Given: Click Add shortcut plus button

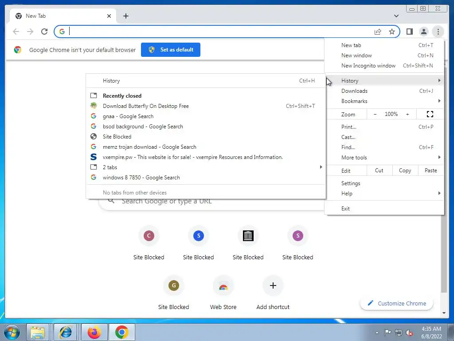Looking at the screenshot, I should [x=273, y=285].
